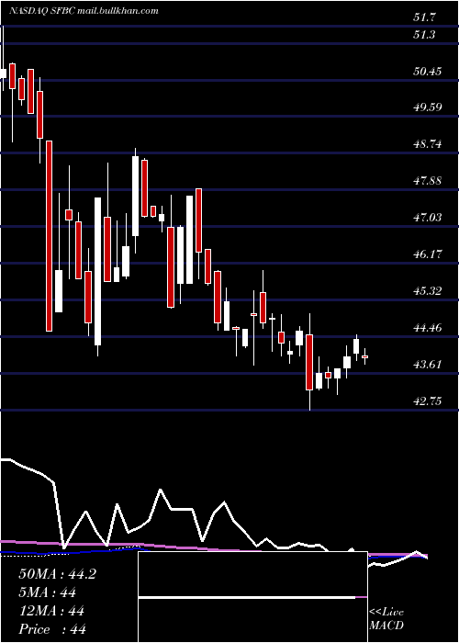Click the '<<Live MACD' label
Viewport: 459px width, 643px height.
(x=386, y=618)
